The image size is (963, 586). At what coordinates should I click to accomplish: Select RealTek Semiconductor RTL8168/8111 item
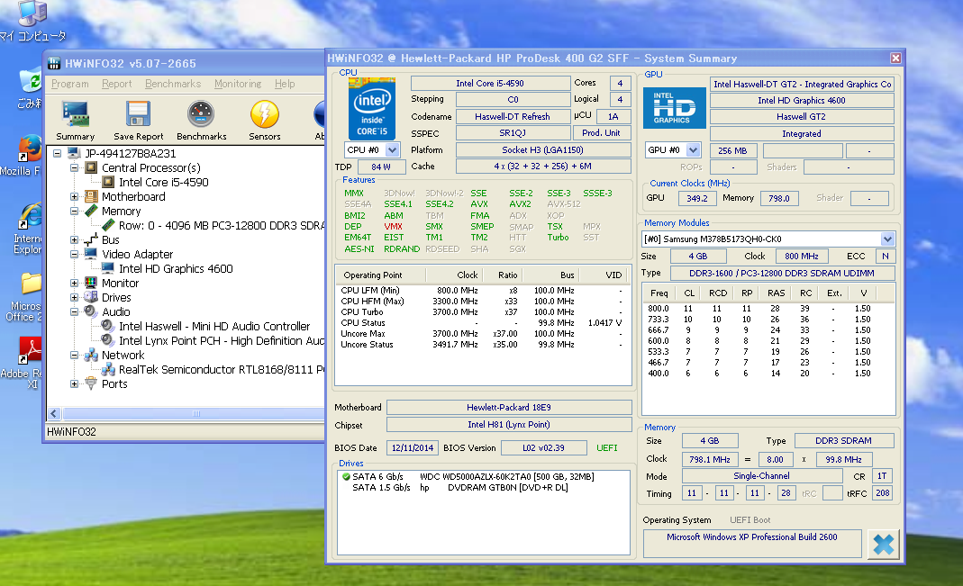click(221, 369)
